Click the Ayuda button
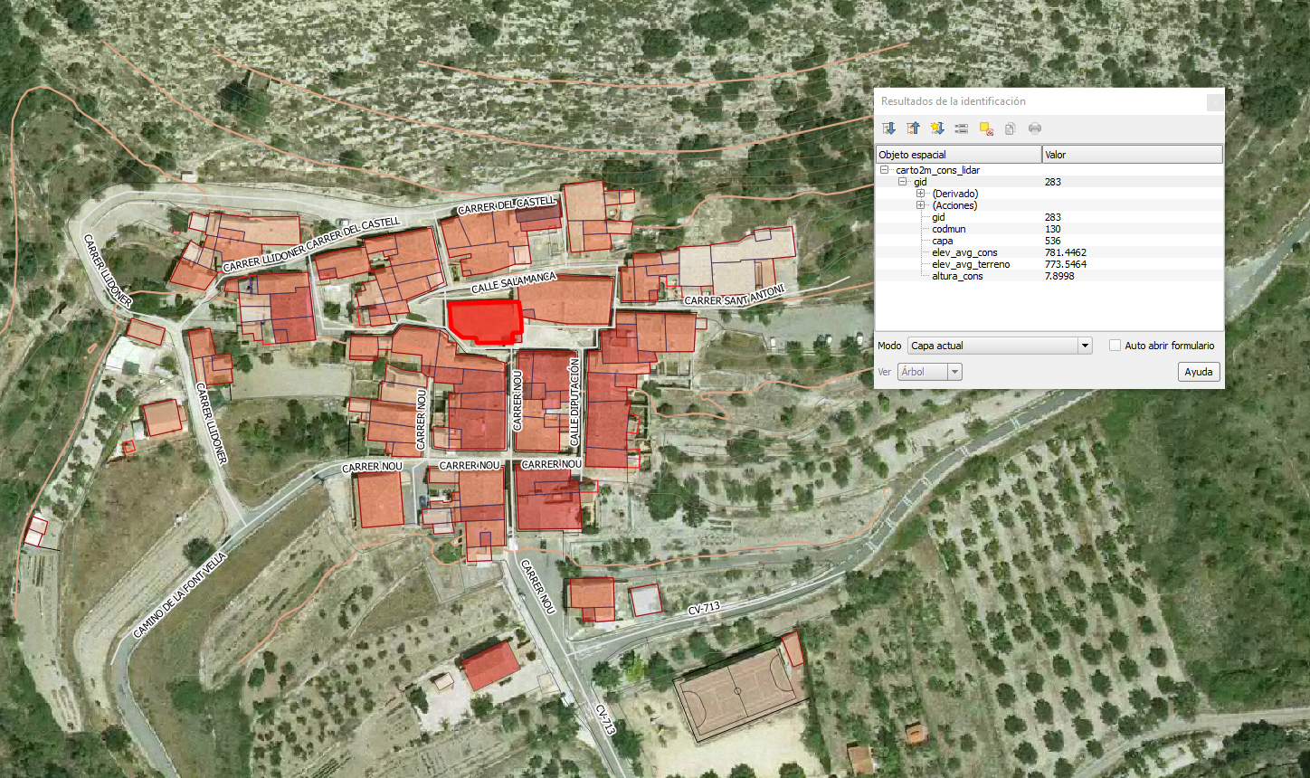Screen dimensions: 1310x778 click(1199, 372)
